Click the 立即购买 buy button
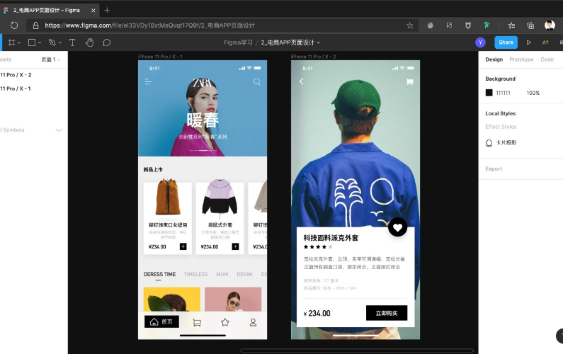 pyautogui.click(x=387, y=313)
